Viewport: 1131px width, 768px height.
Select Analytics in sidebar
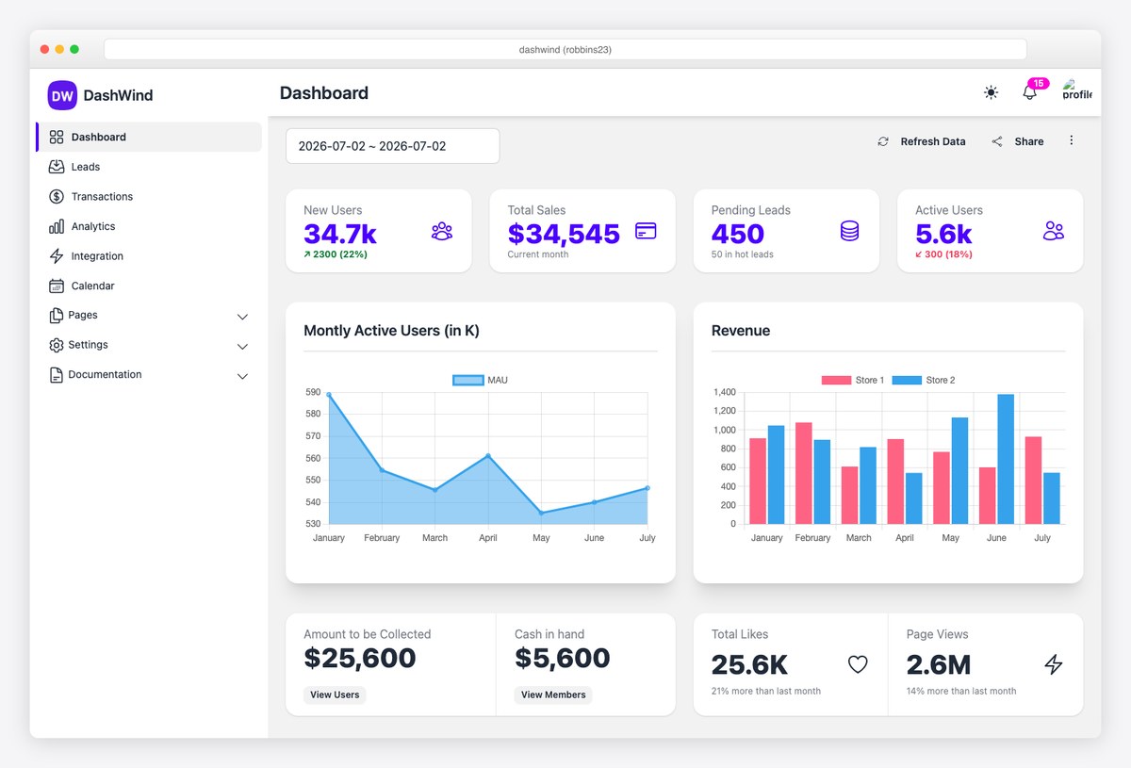(x=149, y=226)
